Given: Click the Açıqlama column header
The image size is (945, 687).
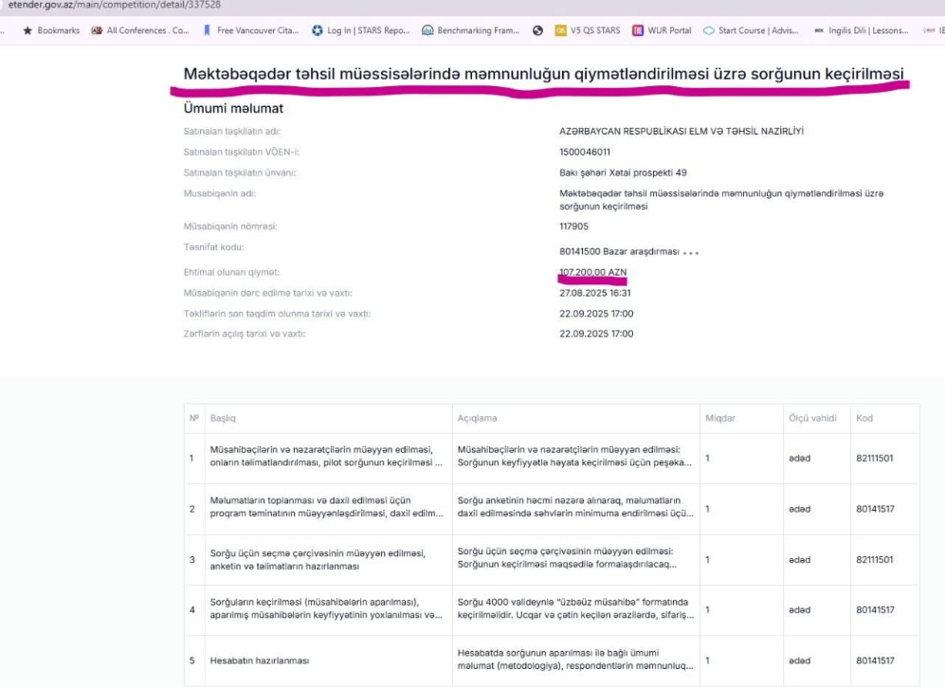Looking at the screenshot, I should coord(477,418).
